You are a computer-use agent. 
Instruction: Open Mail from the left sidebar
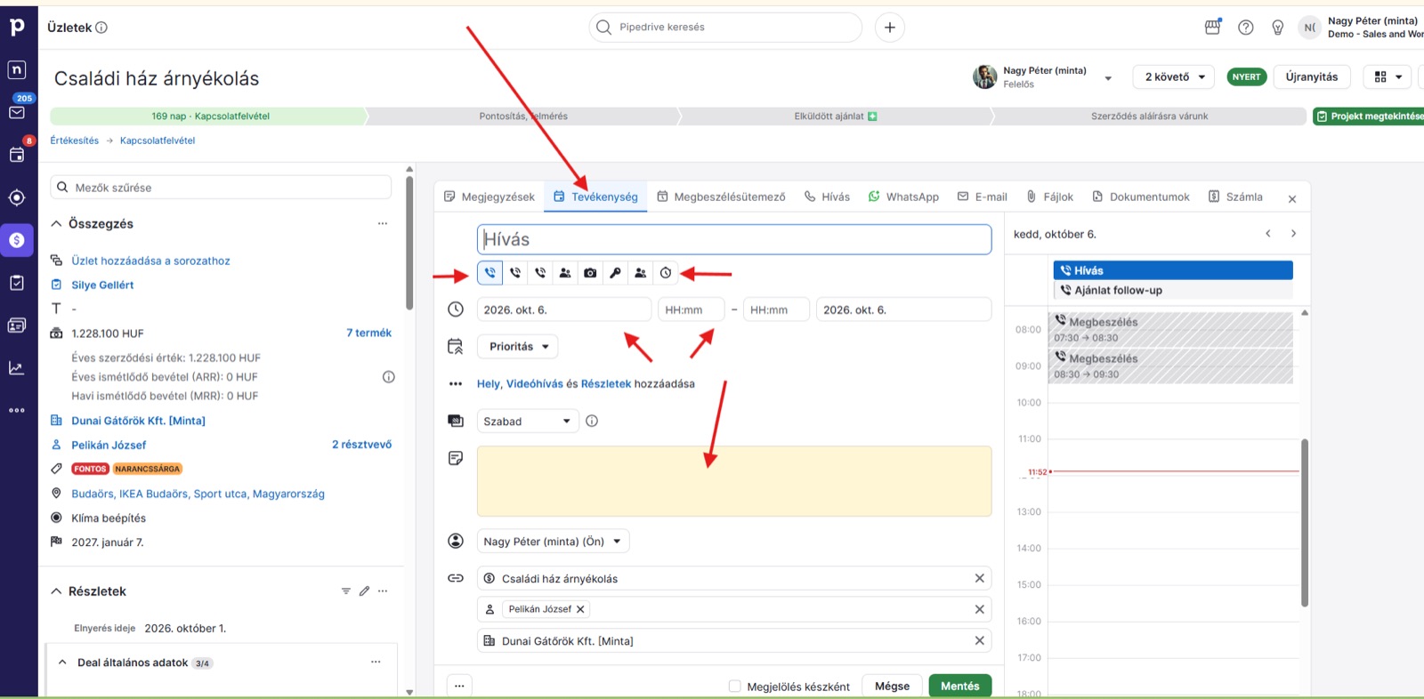(17, 112)
